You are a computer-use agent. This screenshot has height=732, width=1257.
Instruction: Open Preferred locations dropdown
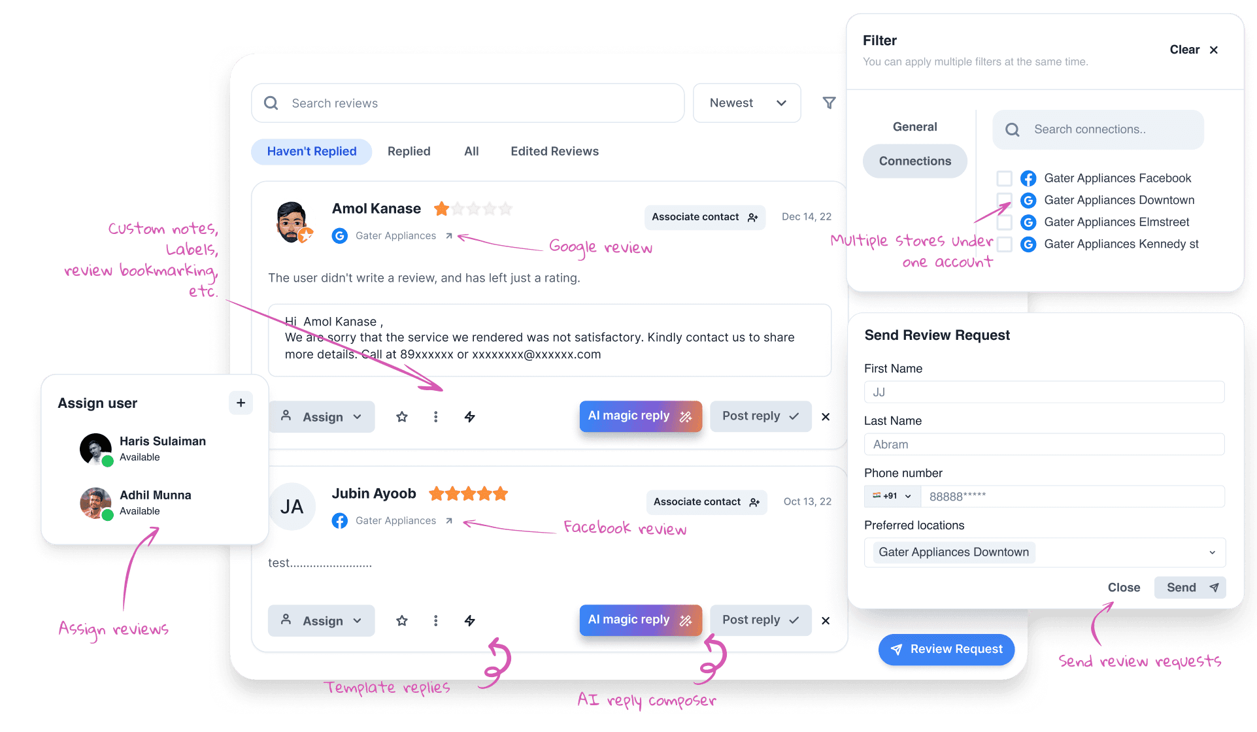coord(1045,552)
